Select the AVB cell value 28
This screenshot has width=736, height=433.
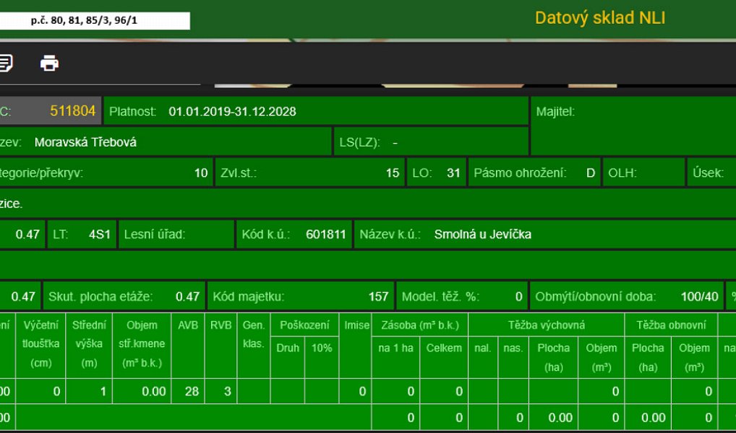(x=192, y=391)
